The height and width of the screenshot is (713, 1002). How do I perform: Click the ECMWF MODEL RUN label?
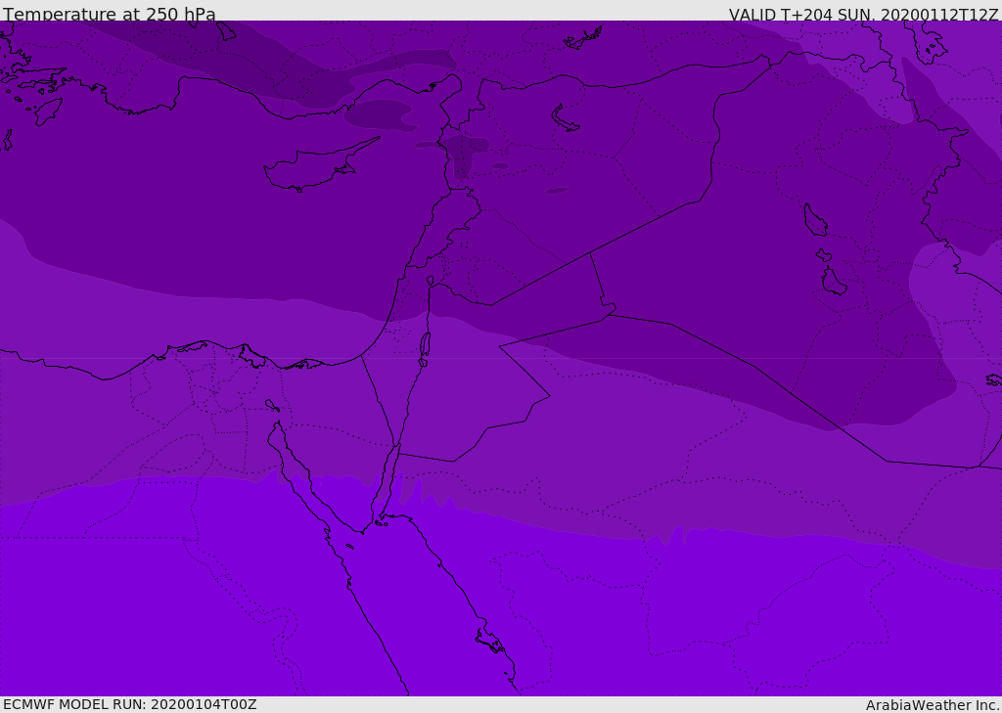[x=130, y=704]
